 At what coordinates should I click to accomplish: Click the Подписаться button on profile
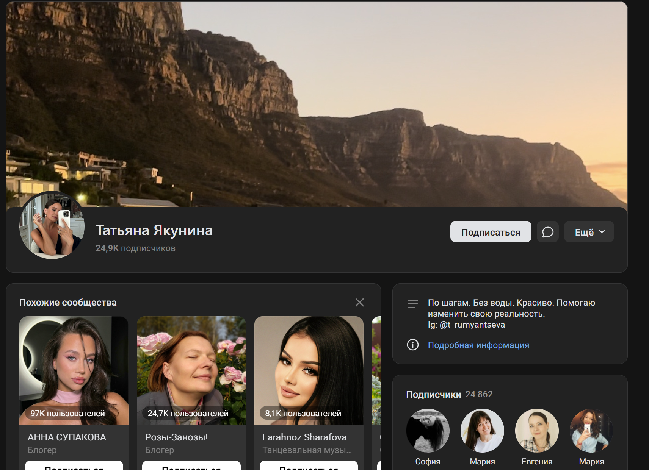pos(491,232)
